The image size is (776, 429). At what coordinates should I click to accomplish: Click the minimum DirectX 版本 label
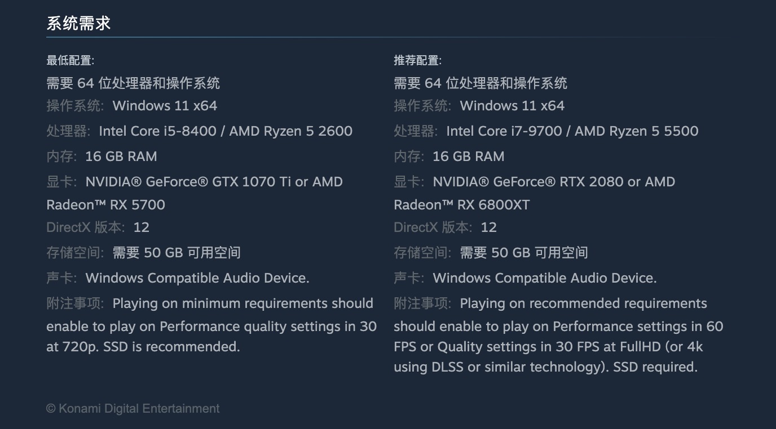click(x=85, y=227)
